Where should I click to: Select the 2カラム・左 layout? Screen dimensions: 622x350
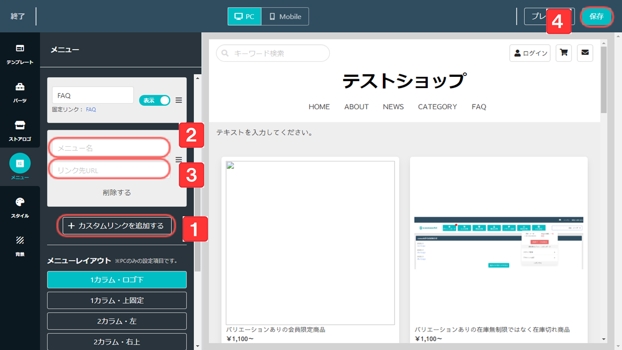pyautogui.click(x=117, y=321)
